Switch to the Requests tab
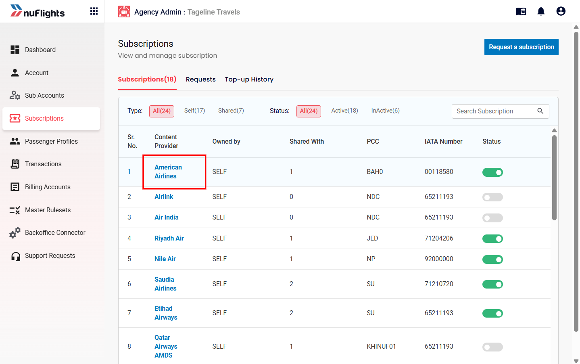This screenshot has width=580, height=364. click(x=201, y=79)
